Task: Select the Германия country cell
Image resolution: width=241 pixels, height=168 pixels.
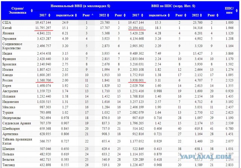Action: click(9, 38)
